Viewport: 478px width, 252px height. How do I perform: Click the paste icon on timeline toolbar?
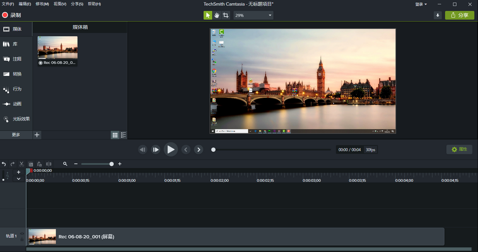point(40,164)
